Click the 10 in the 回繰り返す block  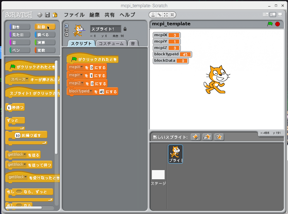pyautogui.click(x=18, y=136)
